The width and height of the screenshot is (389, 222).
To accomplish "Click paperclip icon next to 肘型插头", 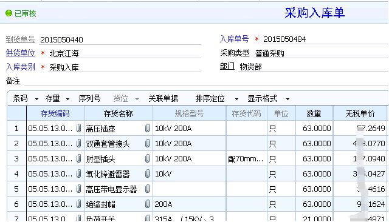I will click(147, 158).
